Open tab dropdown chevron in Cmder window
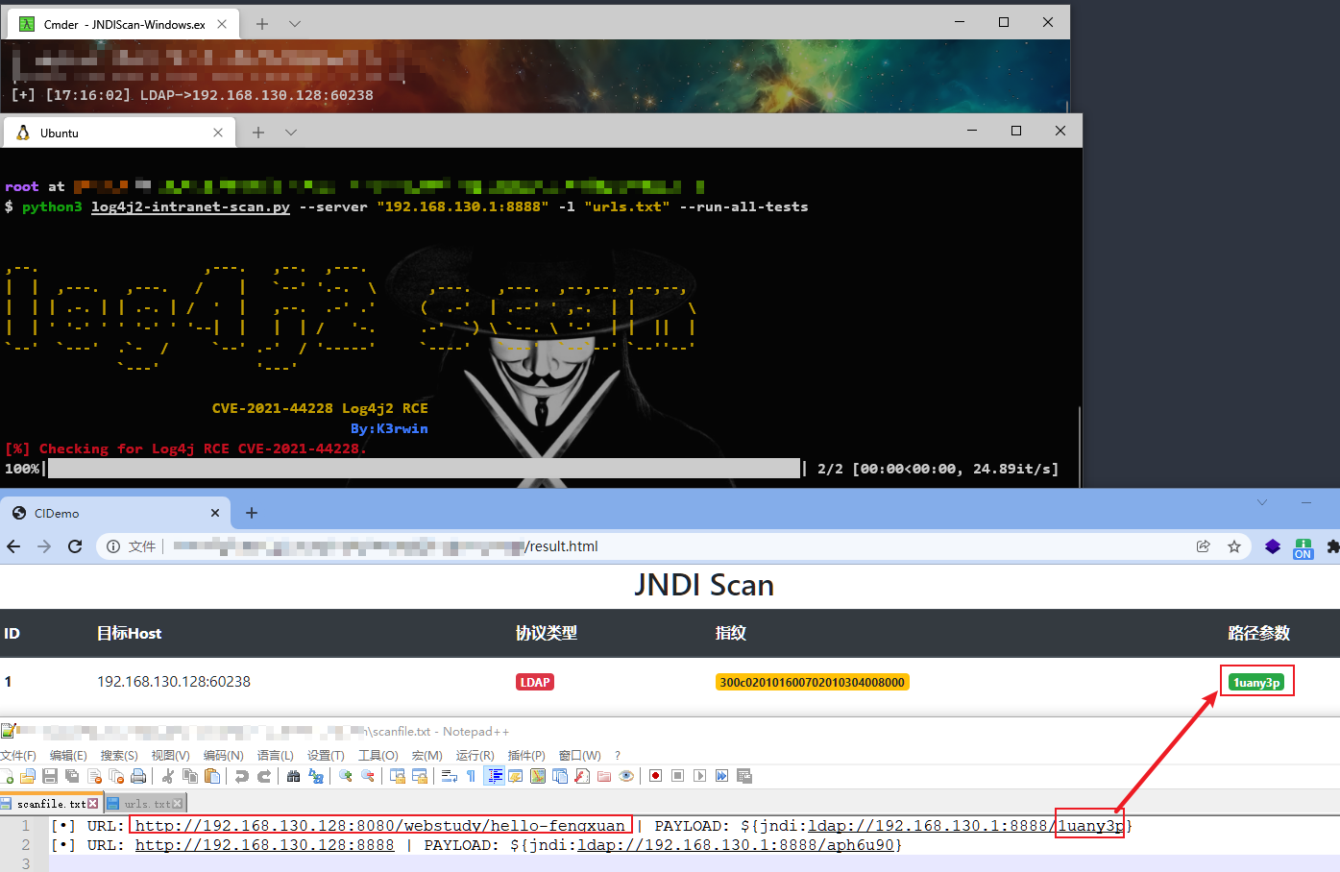 [295, 24]
